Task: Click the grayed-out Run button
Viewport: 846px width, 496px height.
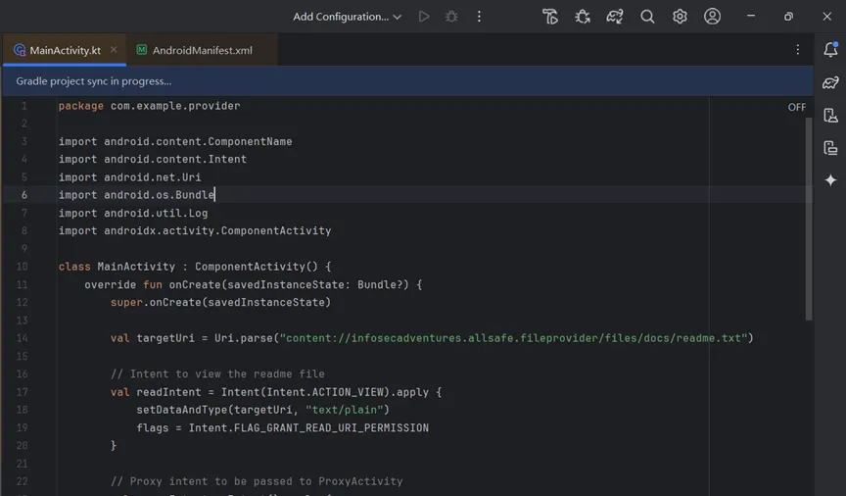Action: (424, 17)
